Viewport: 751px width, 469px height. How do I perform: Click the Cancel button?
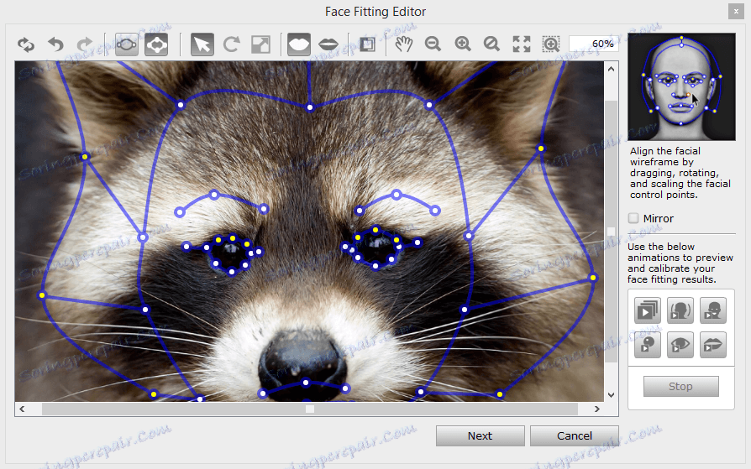[575, 435]
